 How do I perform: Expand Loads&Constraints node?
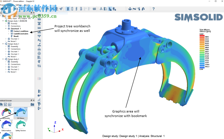tap(9, 34)
